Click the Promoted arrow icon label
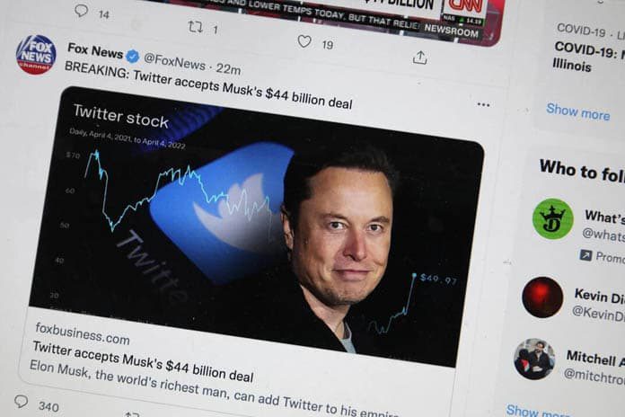 585,255
